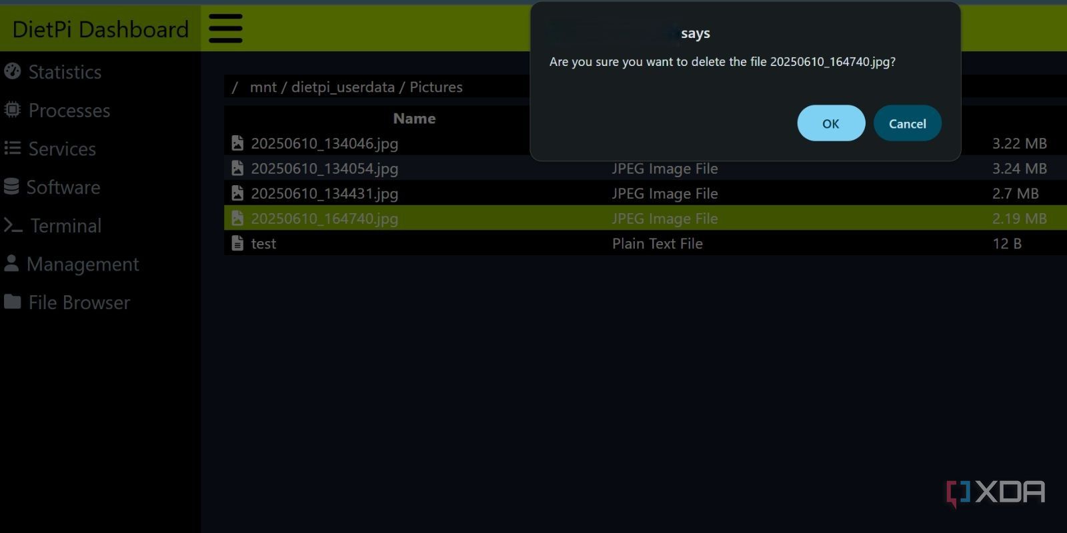Select File Browser in the sidebar

(x=79, y=302)
